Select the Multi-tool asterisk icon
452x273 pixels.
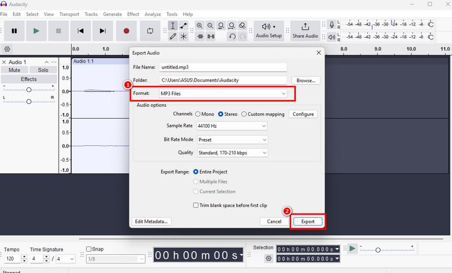click(x=184, y=36)
